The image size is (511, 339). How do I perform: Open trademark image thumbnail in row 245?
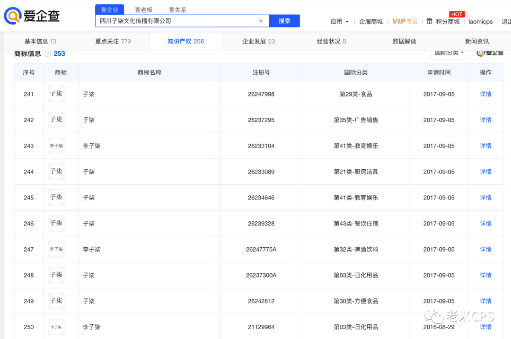pos(56,197)
